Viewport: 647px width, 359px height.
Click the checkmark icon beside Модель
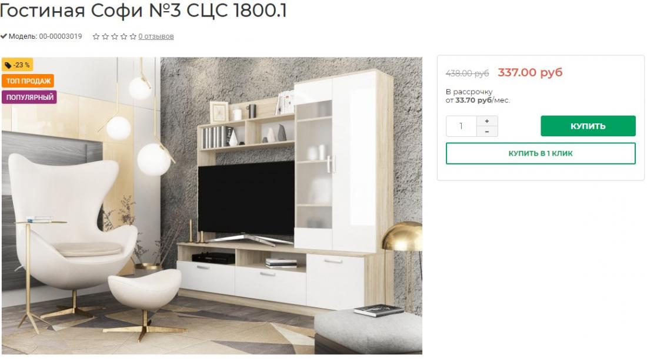click(4, 36)
